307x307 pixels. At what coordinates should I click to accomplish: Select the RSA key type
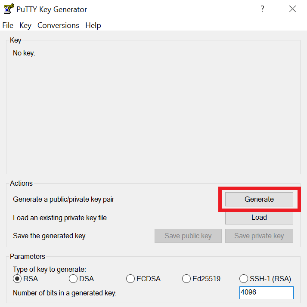[x=18, y=279]
